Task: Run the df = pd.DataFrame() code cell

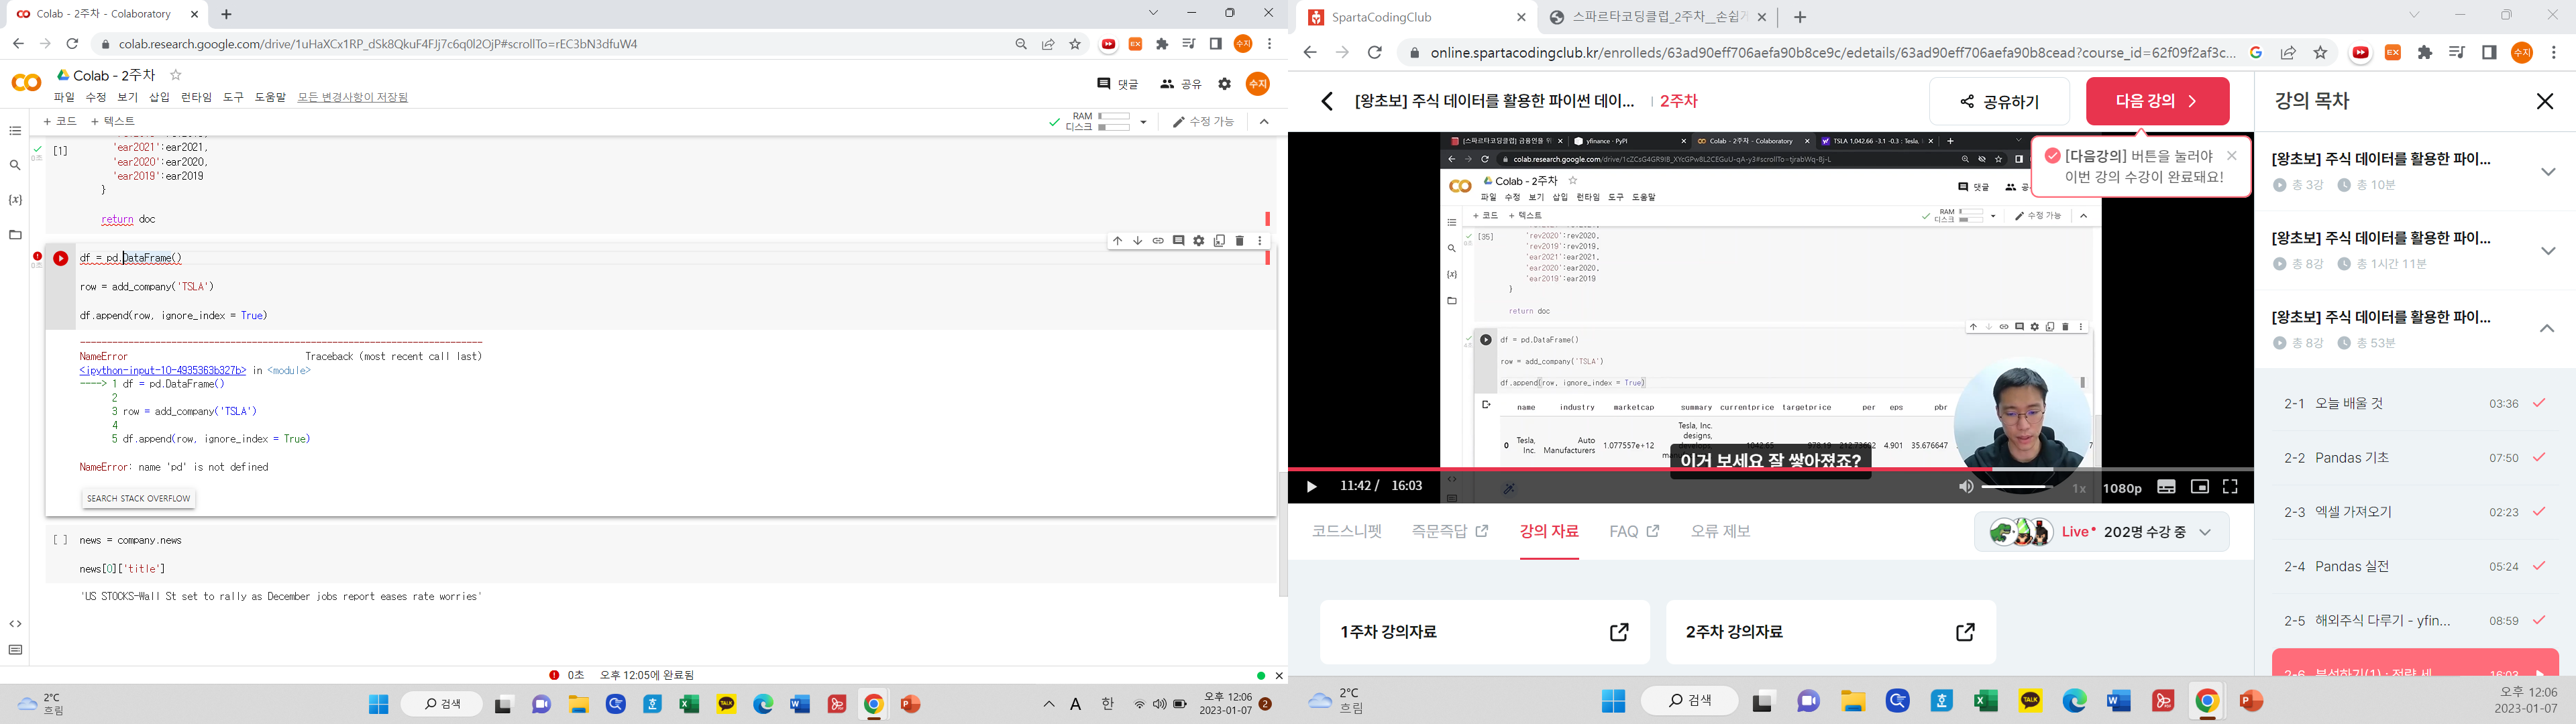Action: pos(61,258)
